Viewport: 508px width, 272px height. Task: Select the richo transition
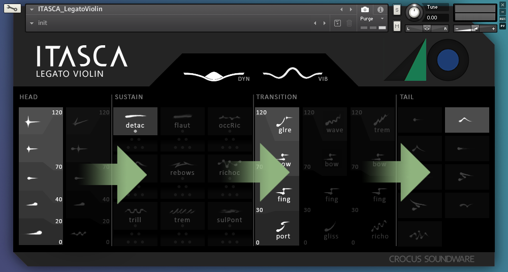380,231
